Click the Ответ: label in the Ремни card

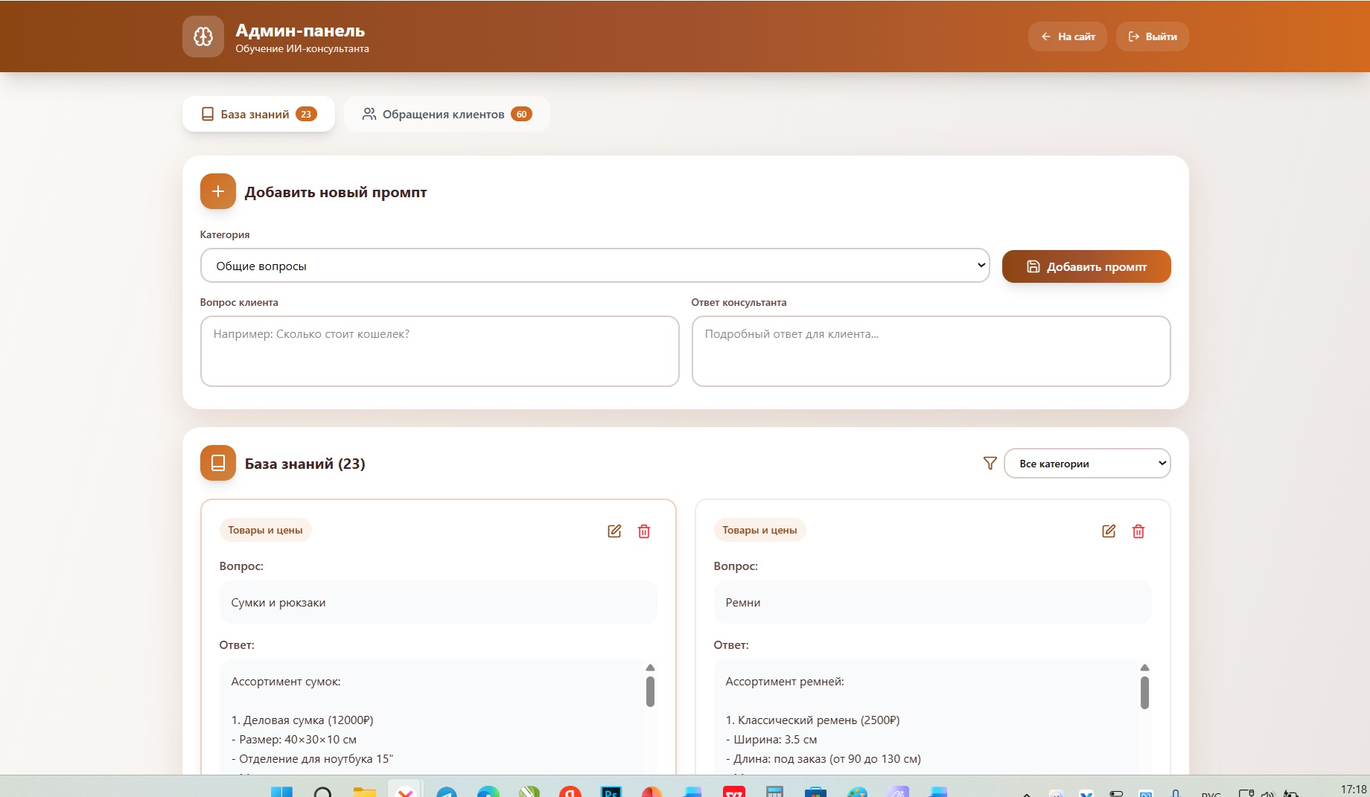point(731,645)
